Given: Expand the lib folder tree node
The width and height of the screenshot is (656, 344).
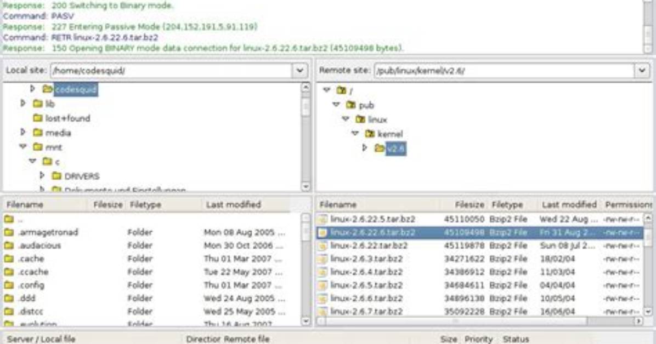Looking at the screenshot, I should pos(23,103).
